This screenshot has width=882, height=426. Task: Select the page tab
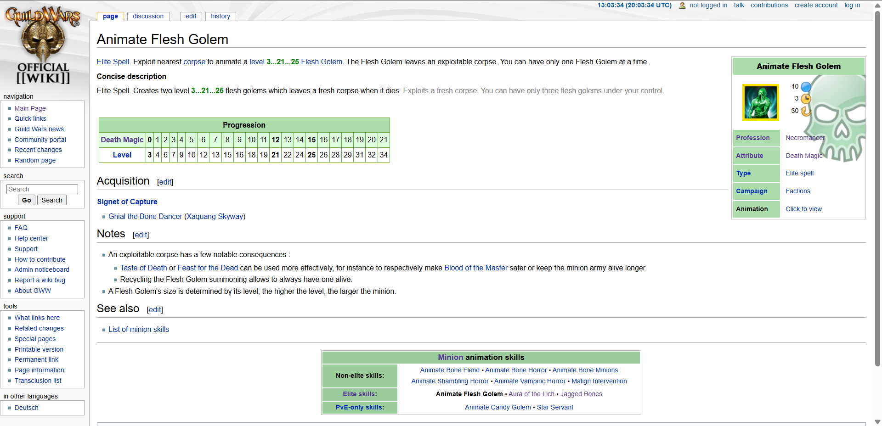point(110,16)
